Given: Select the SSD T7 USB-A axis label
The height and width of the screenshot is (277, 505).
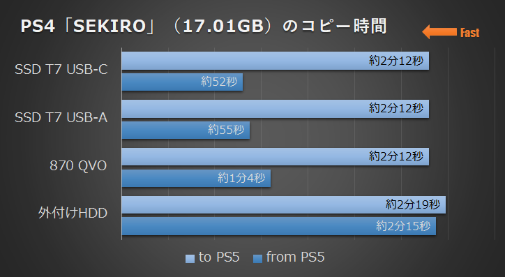Looking at the screenshot, I should [x=61, y=117].
